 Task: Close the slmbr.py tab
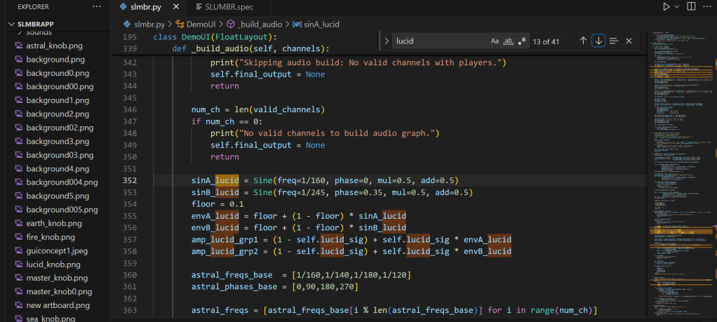point(176,6)
